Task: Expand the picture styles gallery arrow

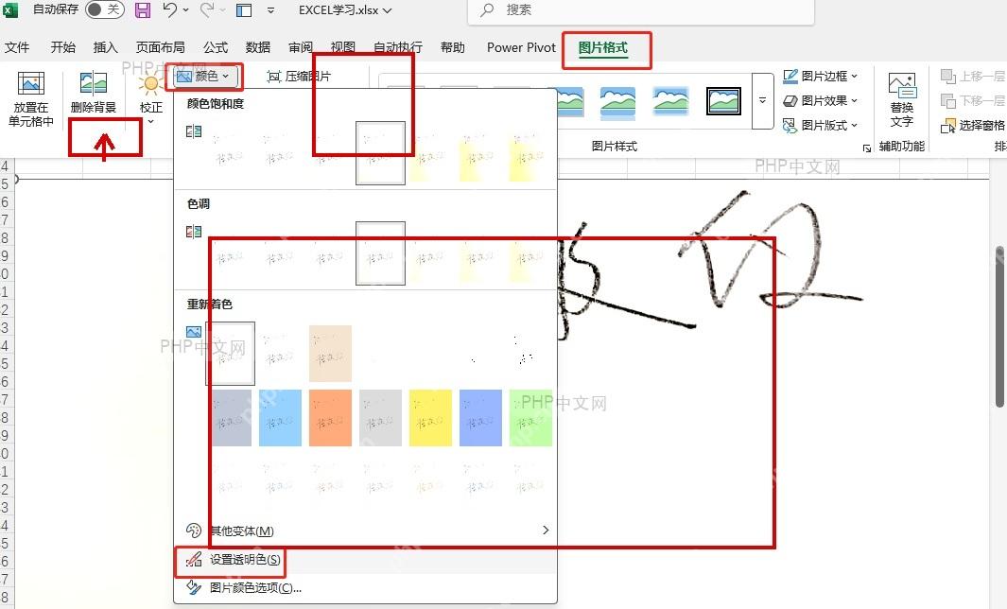Action: coord(762,101)
